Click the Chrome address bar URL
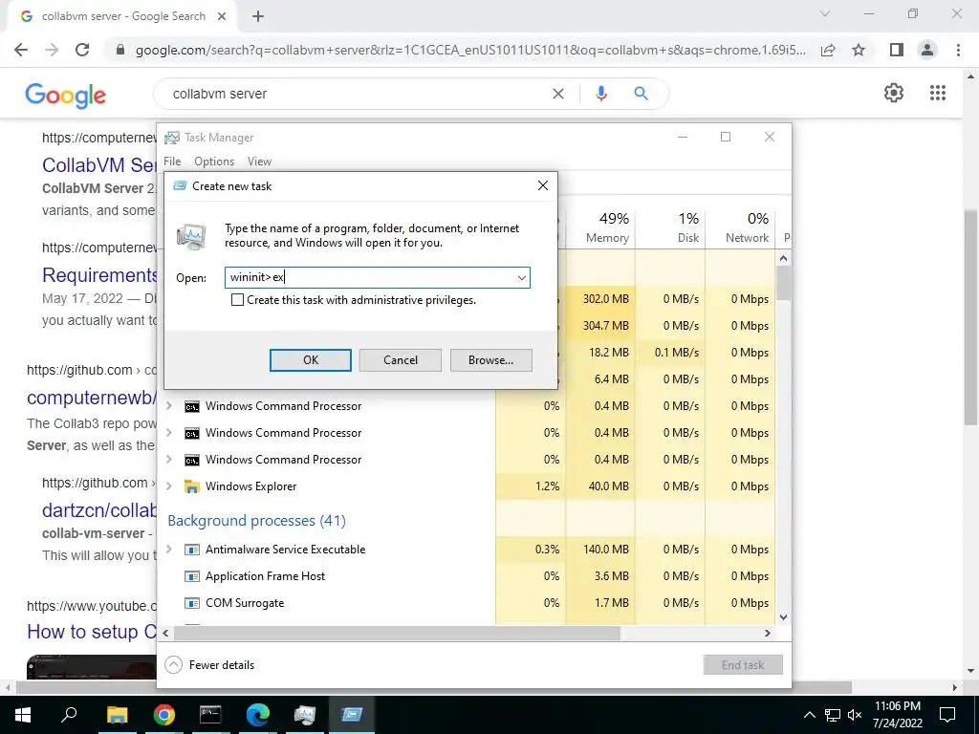This screenshot has width=979, height=734. click(470, 50)
